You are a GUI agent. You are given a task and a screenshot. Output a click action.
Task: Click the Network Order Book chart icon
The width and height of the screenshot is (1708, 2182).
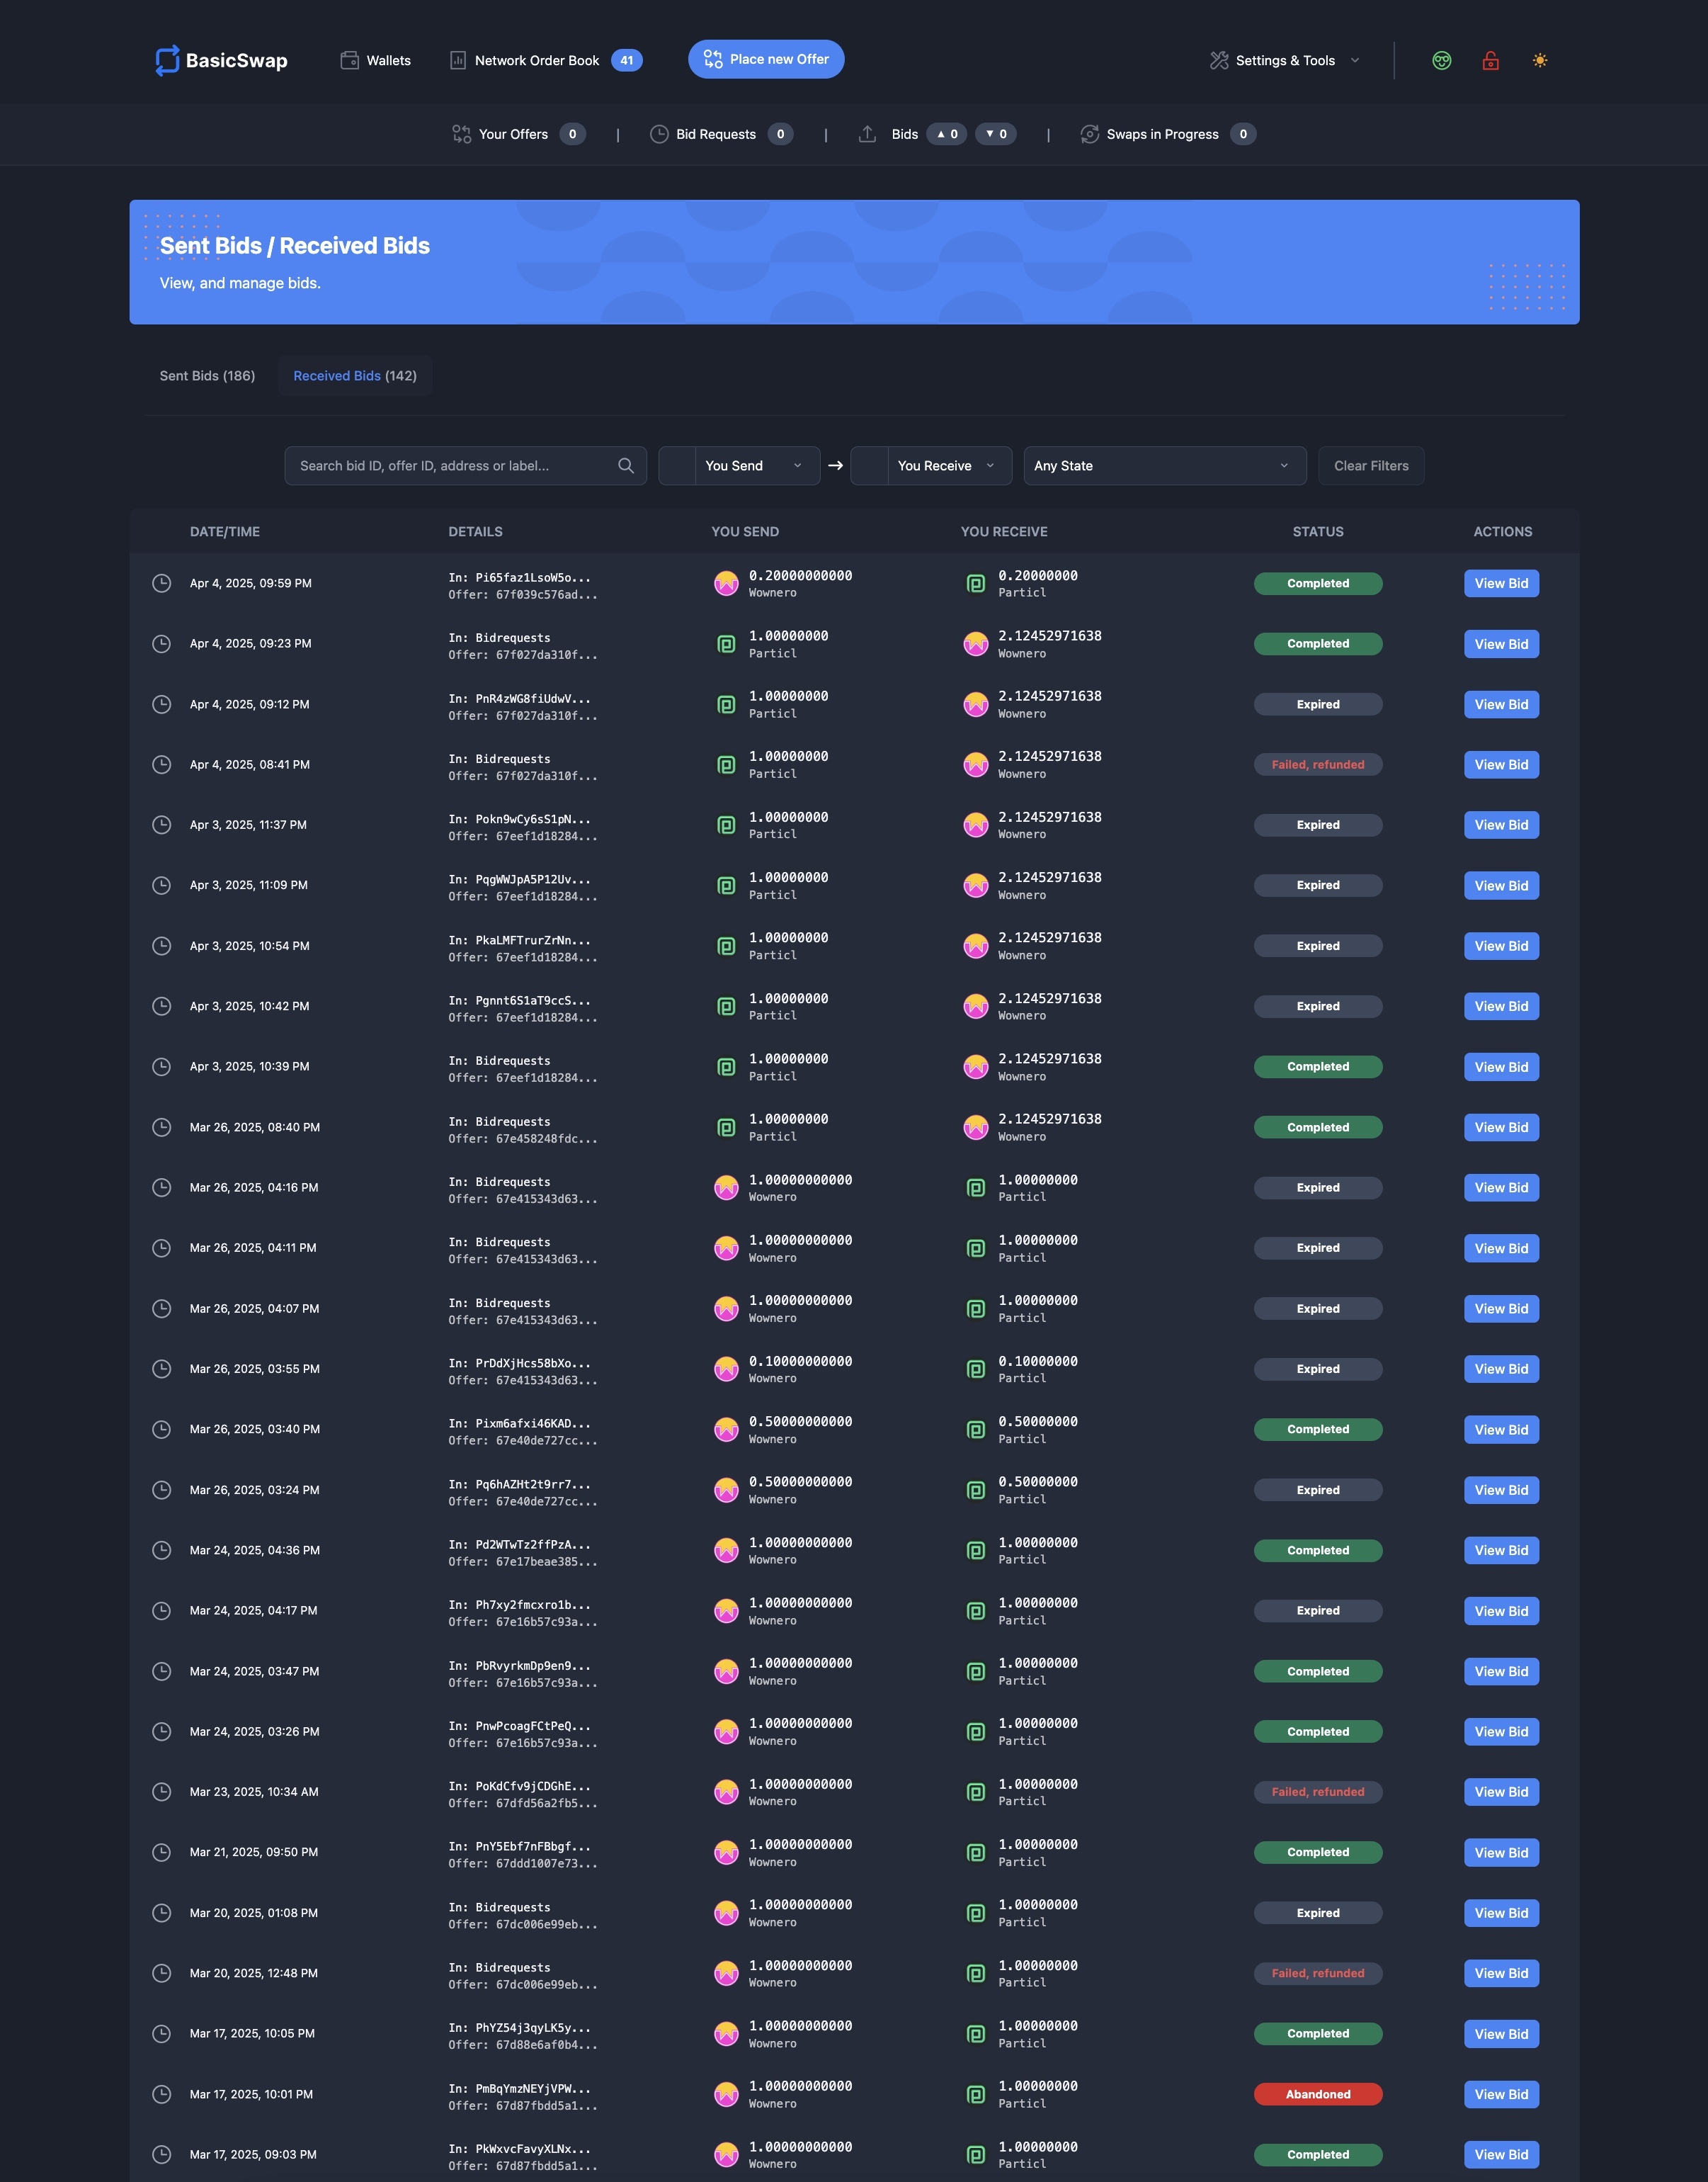click(458, 60)
